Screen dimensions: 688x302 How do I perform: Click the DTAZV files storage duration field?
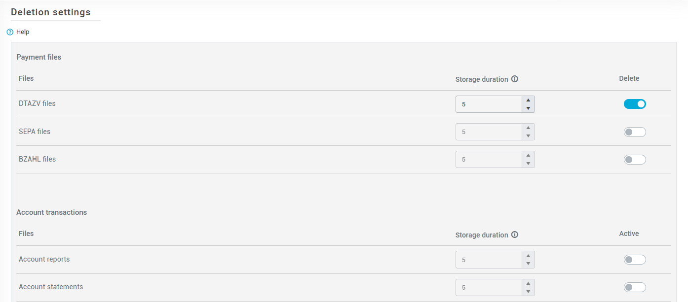coord(489,104)
